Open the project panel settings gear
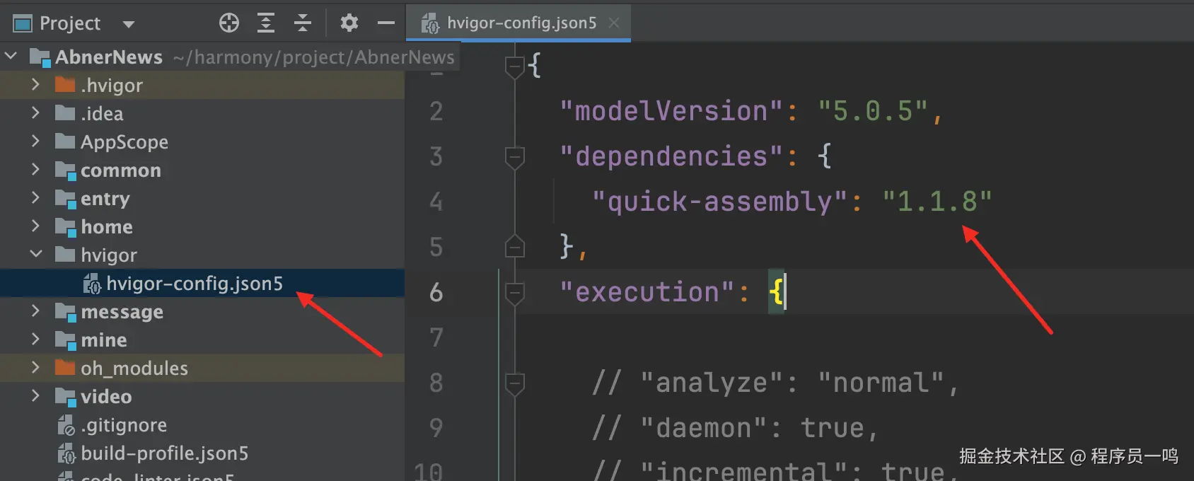Viewport: 1194px width, 481px height. click(x=349, y=23)
